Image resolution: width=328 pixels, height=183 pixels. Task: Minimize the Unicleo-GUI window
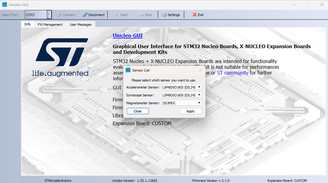pyautogui.click(x=294, y=5)
